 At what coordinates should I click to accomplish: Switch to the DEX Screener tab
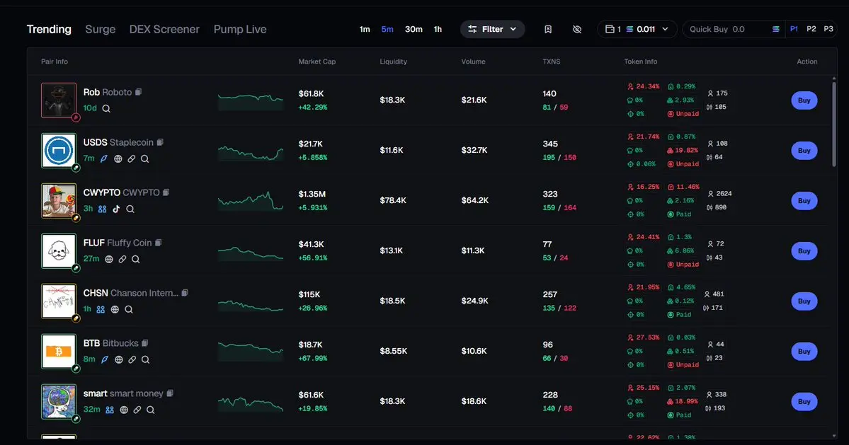pos(164,29)
